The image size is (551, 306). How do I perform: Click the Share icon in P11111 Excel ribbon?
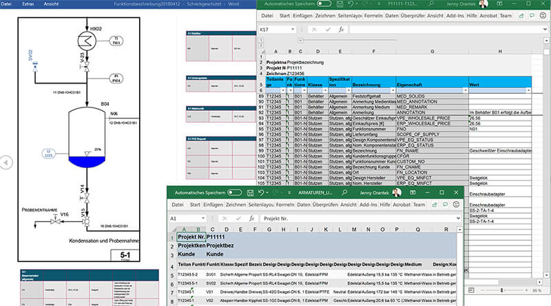(x=521, y=16)
